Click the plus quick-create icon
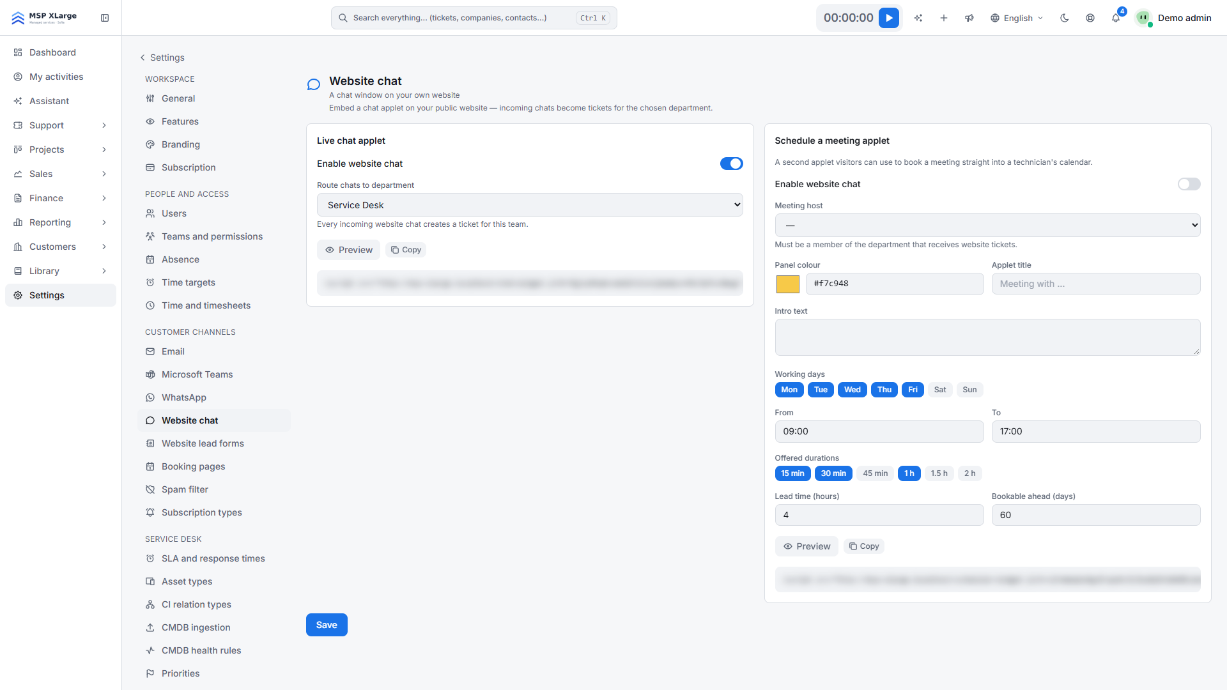1227x690 pixels. [x=944, y=18]
